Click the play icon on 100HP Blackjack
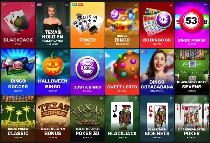Image resolution: width=210 pixels, height=143 pixels. tap(18, 21)
